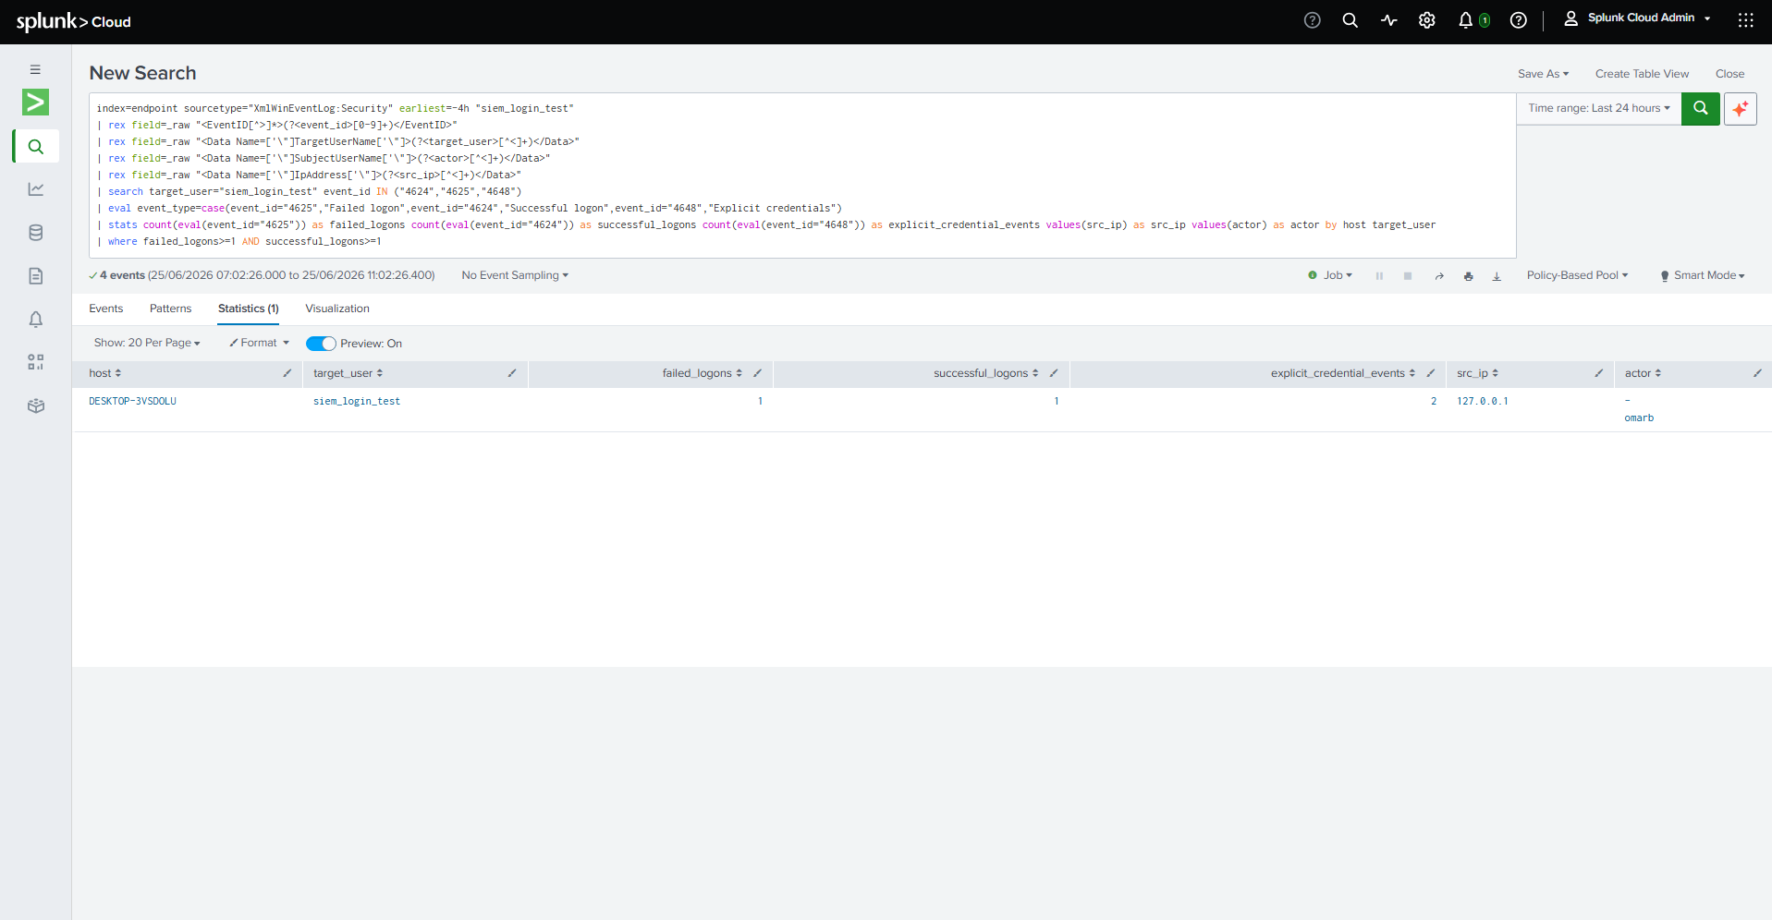Click the Close link
The height and width of the screenshot is (920, 1772).
click(x=1729, y=74)
